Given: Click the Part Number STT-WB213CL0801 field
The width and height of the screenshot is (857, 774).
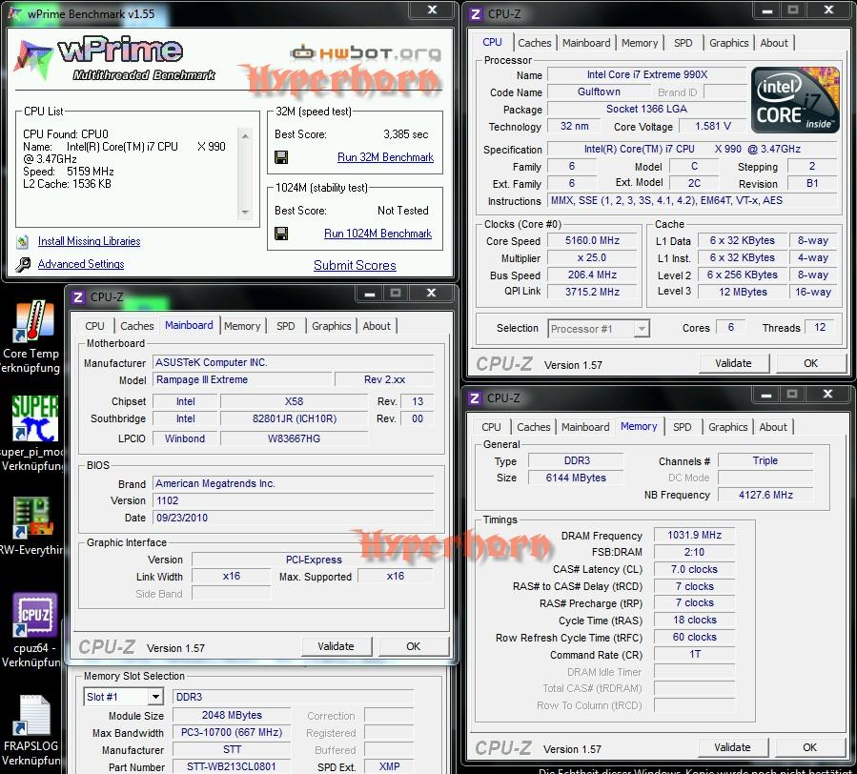Looking at the screenshot, I should [232, 766].
